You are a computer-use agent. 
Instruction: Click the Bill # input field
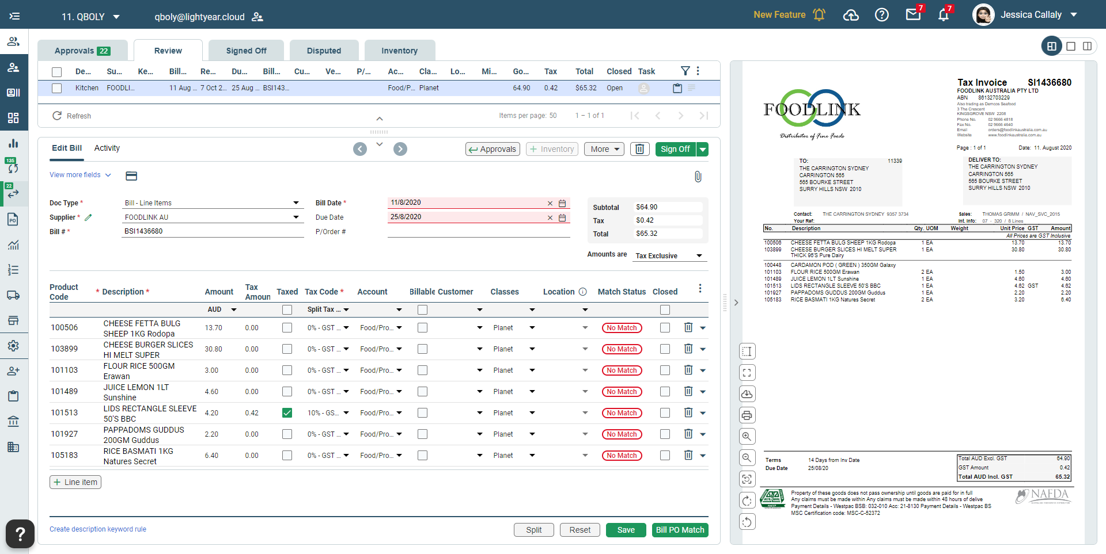pos(213,231)
